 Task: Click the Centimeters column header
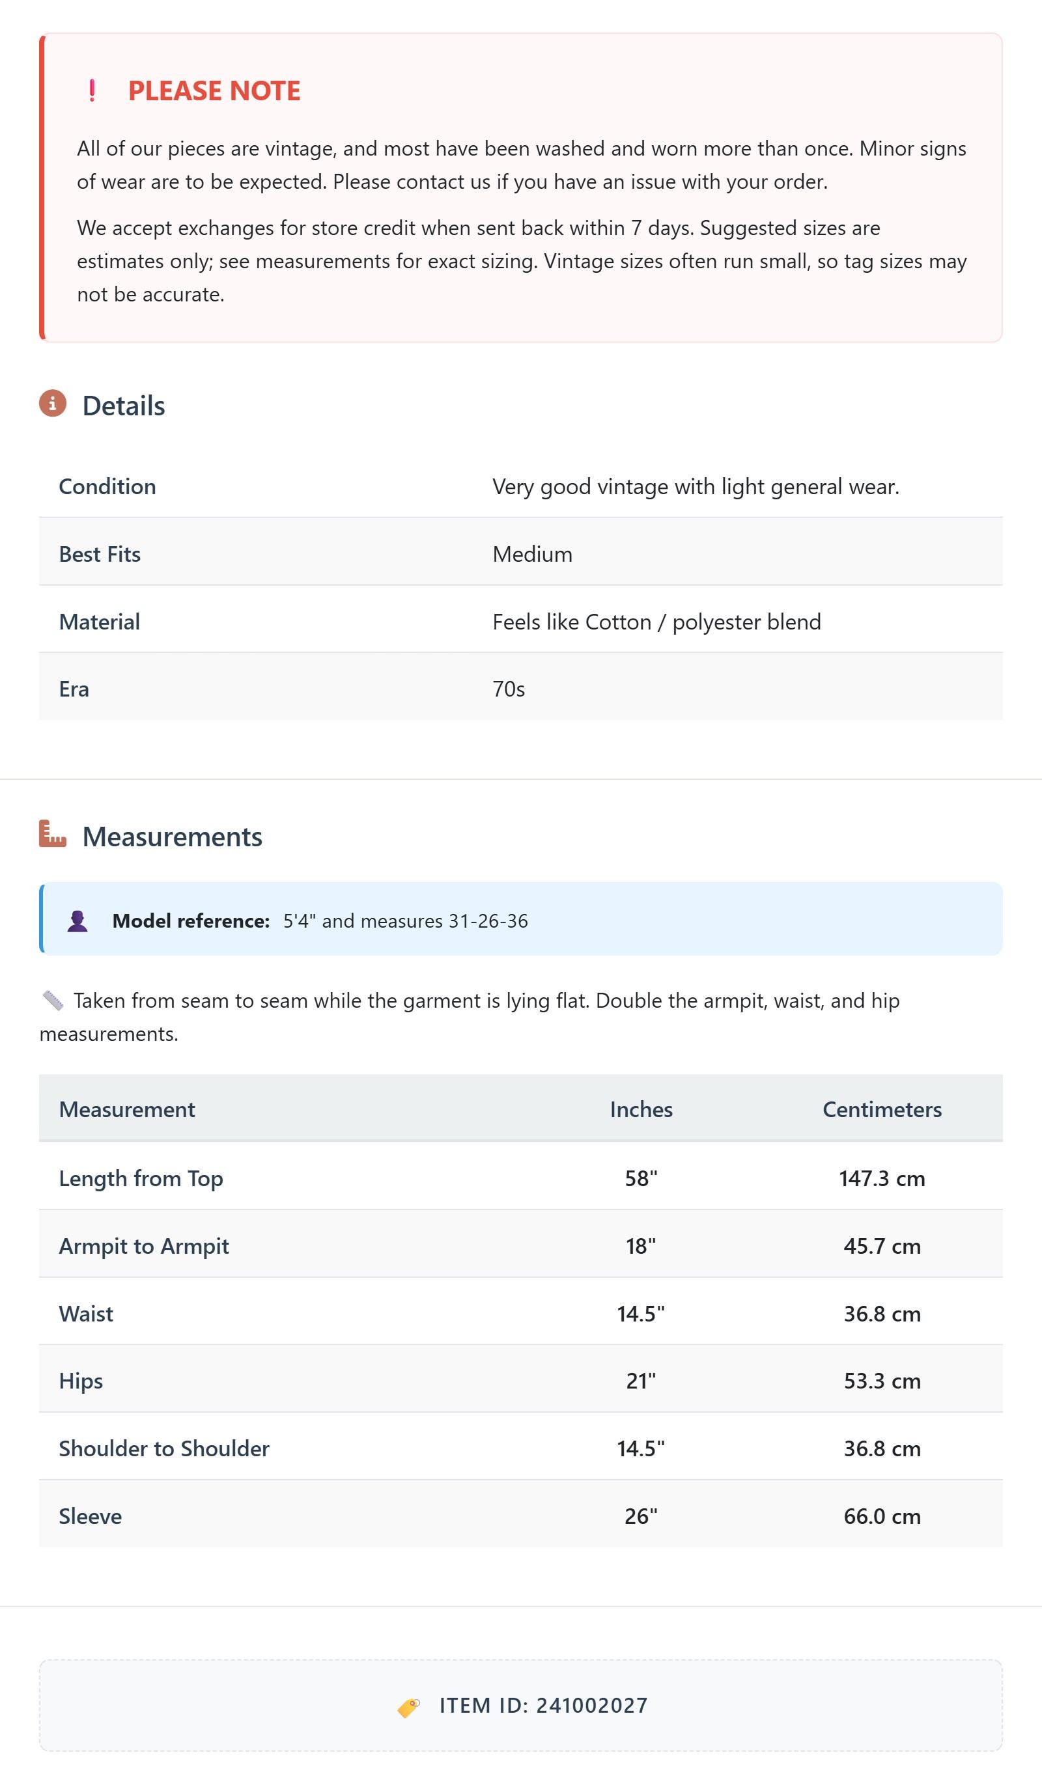882,1109
